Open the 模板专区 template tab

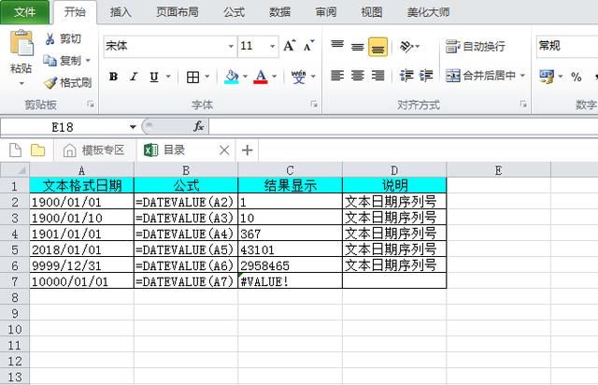[94, 150]
